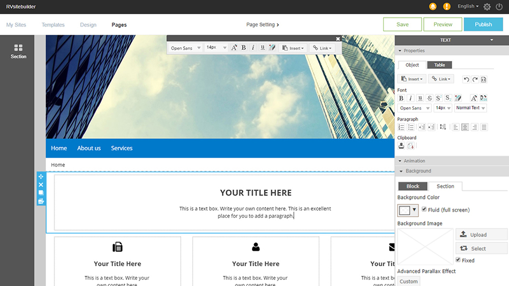Screen dimensions: 509x286
Task: Click the bold icon in floating toolbar
Action: click(x=244, y=48)
